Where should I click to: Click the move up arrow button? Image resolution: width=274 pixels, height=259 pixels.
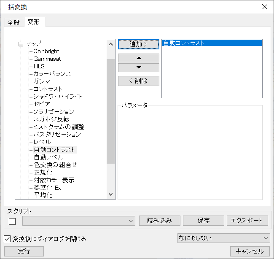139,58
